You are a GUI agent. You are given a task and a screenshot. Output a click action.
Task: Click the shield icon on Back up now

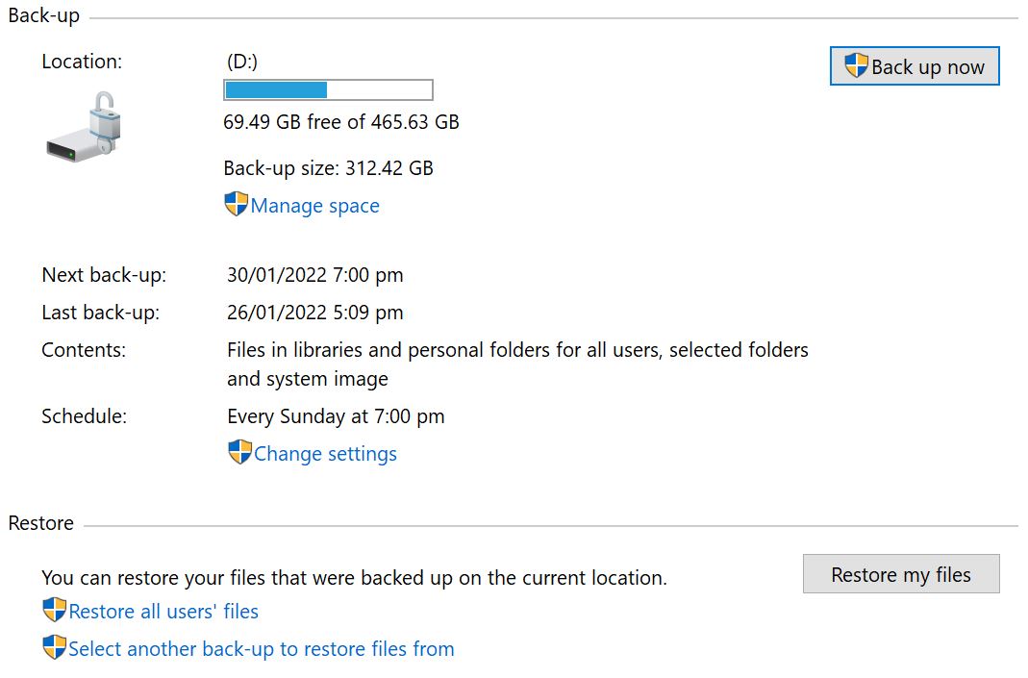click(856, 66)
